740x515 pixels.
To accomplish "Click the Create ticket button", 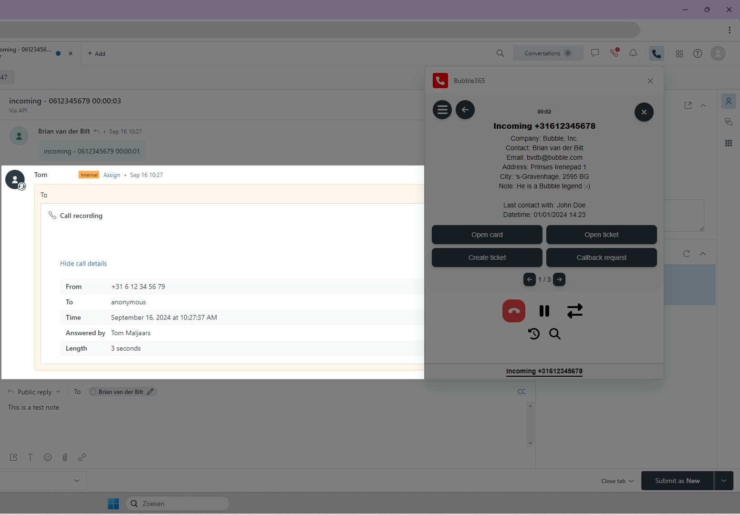I will (487, 257).
